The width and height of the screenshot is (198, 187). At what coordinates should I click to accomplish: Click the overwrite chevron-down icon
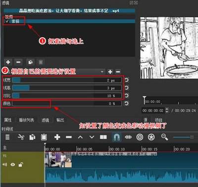(x=92, y=137)
